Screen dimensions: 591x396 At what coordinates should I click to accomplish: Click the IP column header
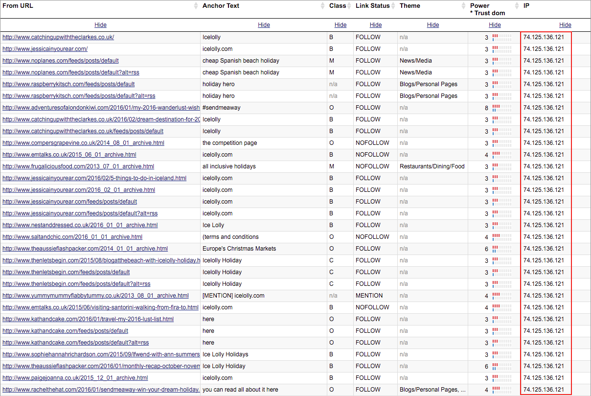526,6
